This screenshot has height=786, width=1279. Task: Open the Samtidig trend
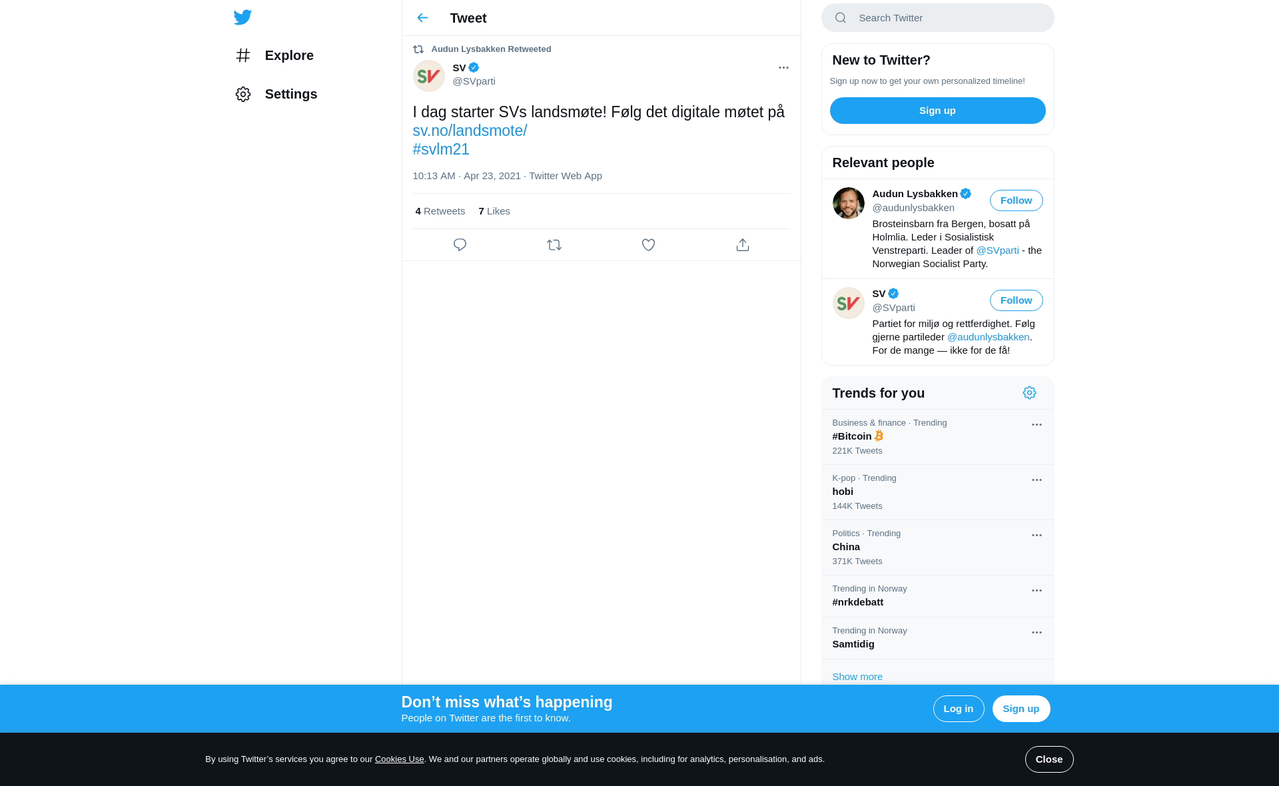[x=937, y=638]
